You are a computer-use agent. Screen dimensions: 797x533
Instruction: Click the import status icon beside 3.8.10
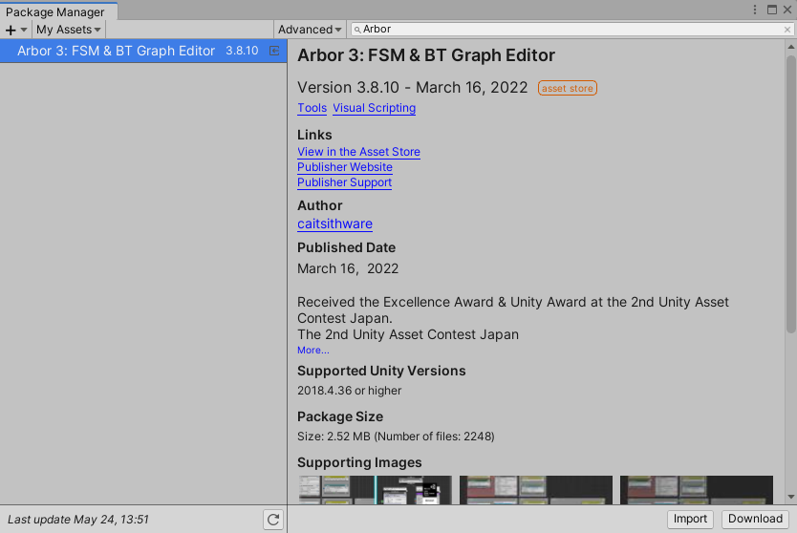[274, 51]
